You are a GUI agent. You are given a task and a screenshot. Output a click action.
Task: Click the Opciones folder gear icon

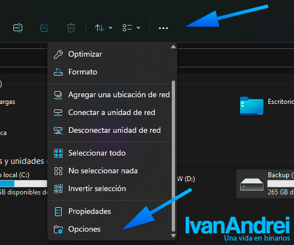tap(58, 229)
